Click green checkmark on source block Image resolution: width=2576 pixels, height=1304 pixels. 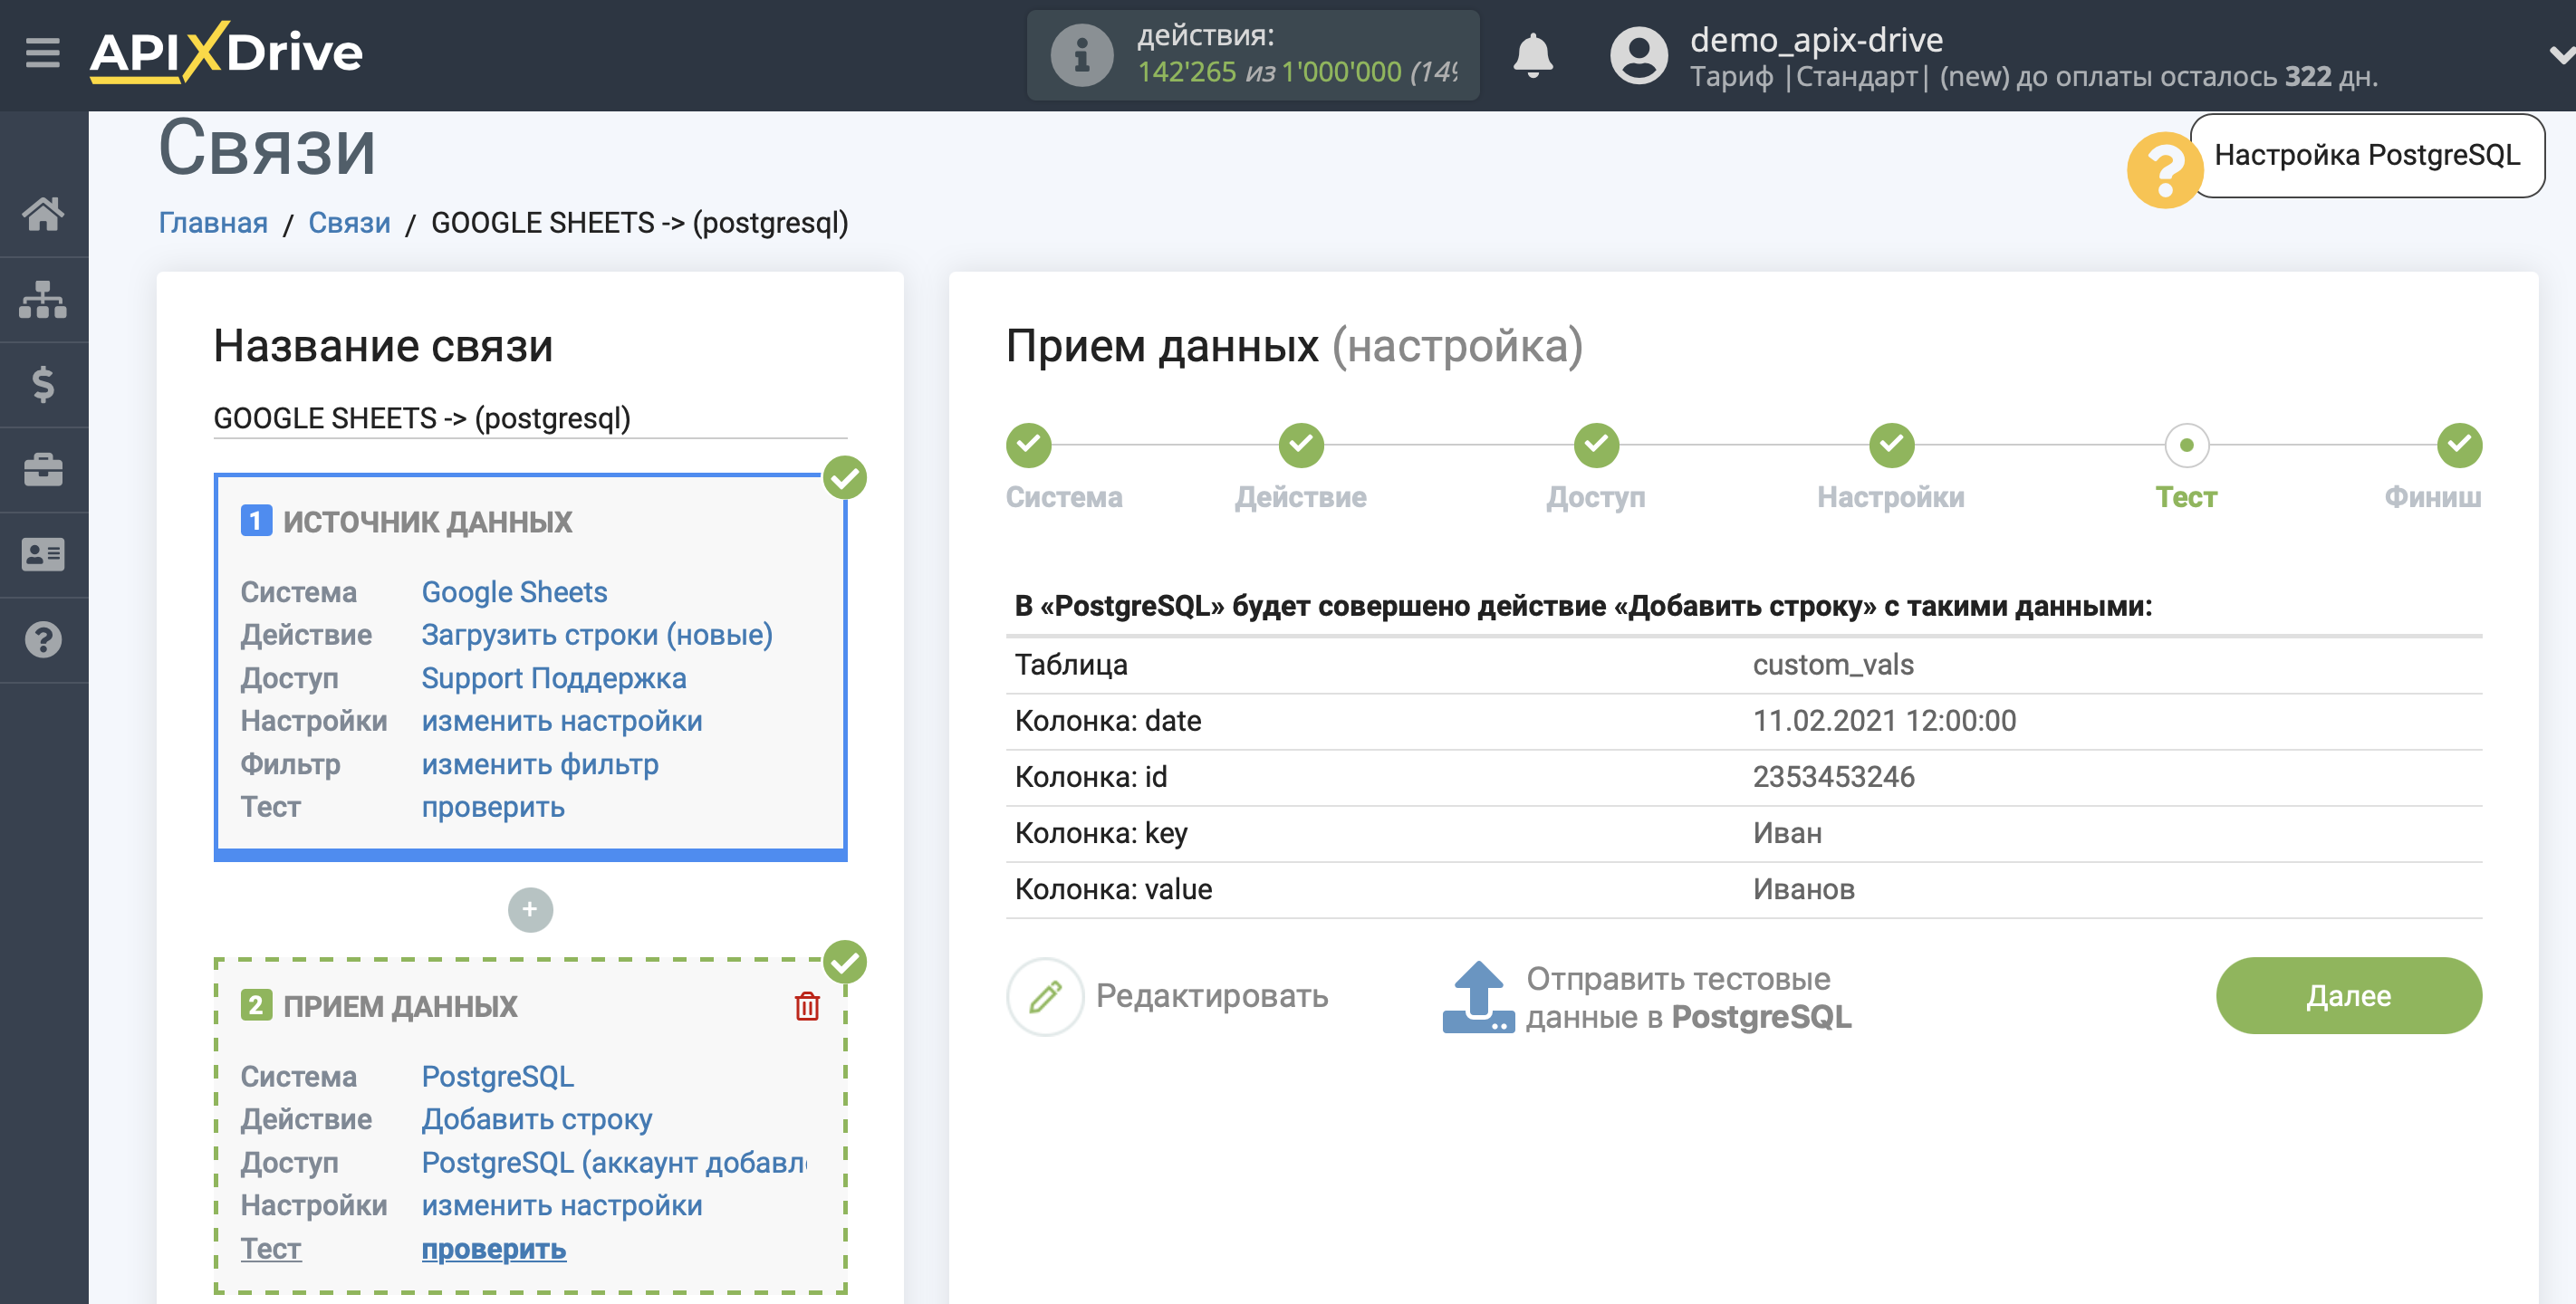(845, 478)
